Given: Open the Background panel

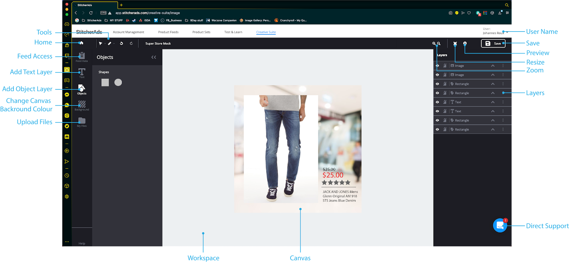Looking at the screenshot, I should pyautogui.click(x=82, y=105).
